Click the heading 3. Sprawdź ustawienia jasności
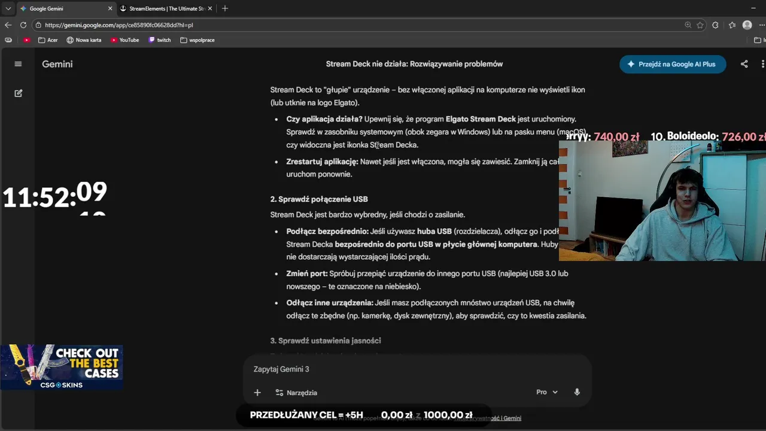Viewport: 766px width, 431px height. [x=326, y=341]
